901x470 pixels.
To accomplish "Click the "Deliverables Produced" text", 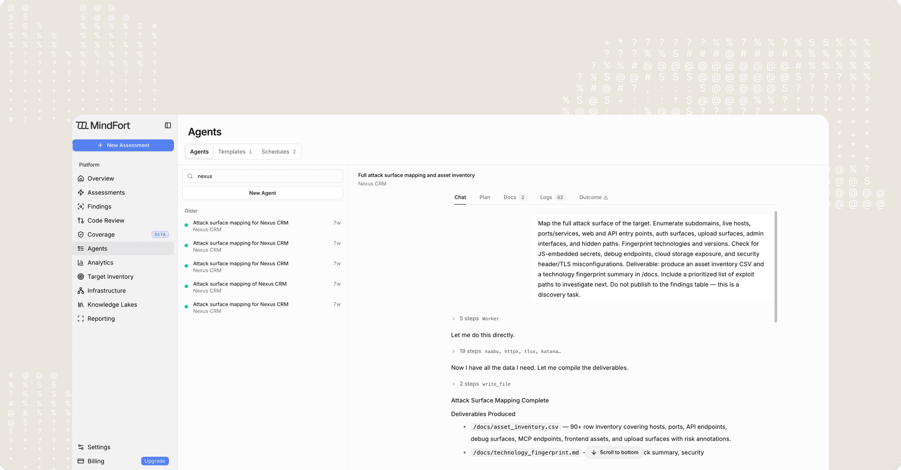I will (x=483, y=414).
